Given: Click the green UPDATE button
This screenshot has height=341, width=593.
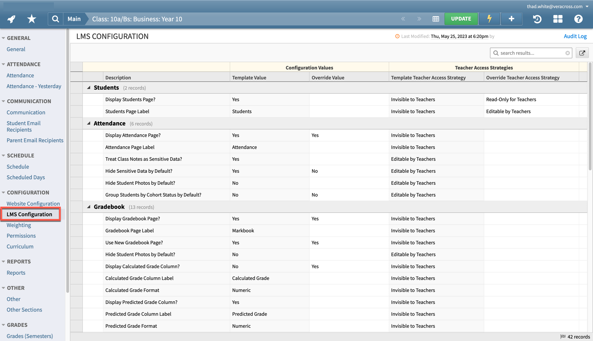Looking at the screenshot, I should click(461, 19).
